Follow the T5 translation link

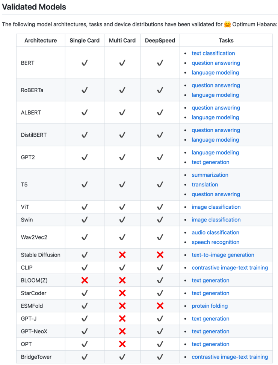point(205,185)
